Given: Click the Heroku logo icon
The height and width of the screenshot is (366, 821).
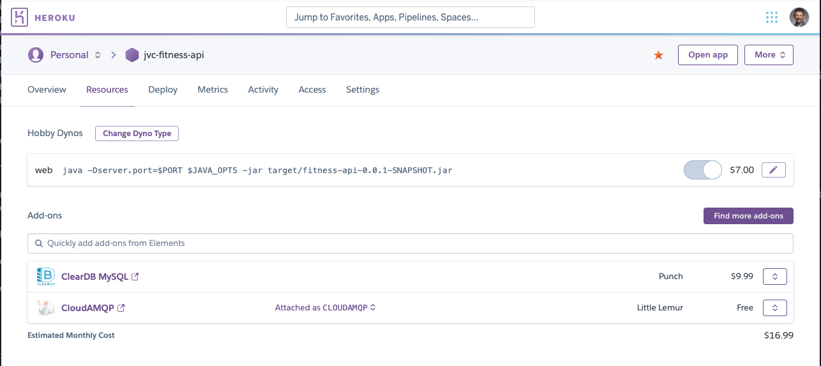Looking at the screenshot, I should click(20, 17).
